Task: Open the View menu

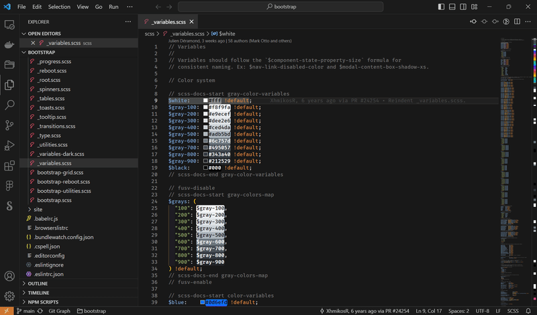Action: tap(83, 7)
